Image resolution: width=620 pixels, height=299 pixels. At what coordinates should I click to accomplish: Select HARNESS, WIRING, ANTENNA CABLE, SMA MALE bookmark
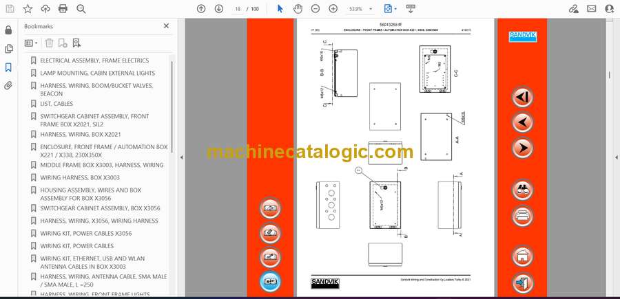103,280
